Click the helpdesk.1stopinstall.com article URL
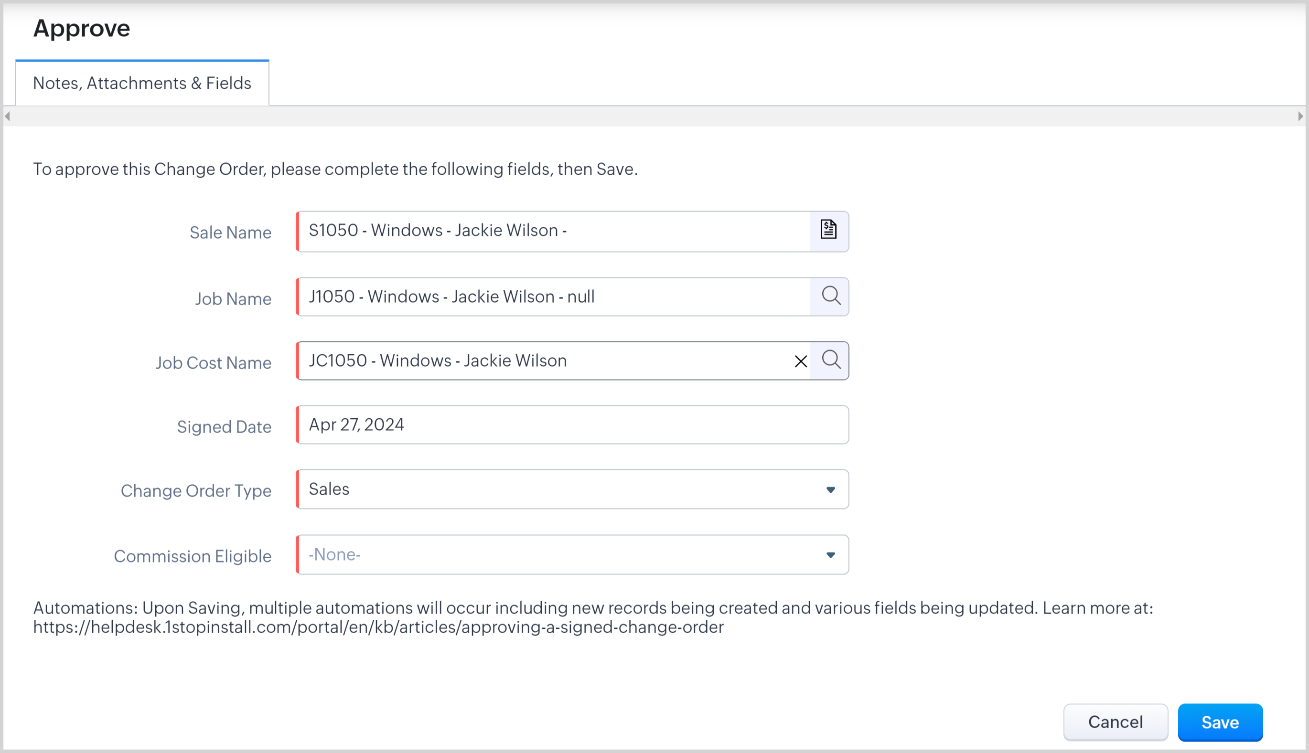Viewport: 1309px width, 753px height. [x=378, y=627]
